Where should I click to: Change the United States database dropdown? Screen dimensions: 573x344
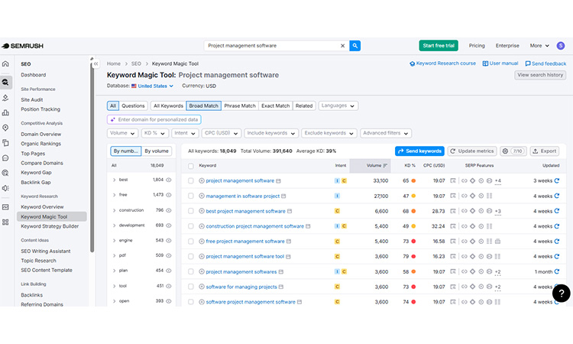(x=152, y=86)
